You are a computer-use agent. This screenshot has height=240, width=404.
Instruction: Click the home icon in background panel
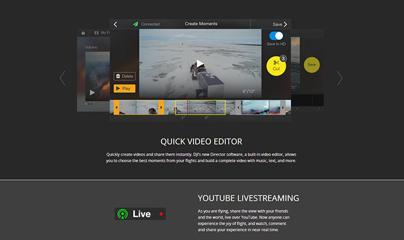click(x=83, y=33)
